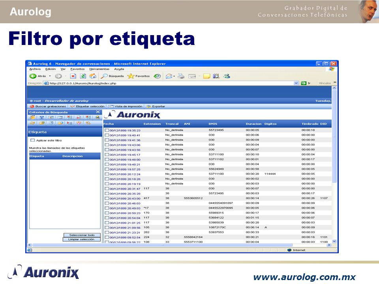Click the yellow note Discuss icon

tap(206, 76)
